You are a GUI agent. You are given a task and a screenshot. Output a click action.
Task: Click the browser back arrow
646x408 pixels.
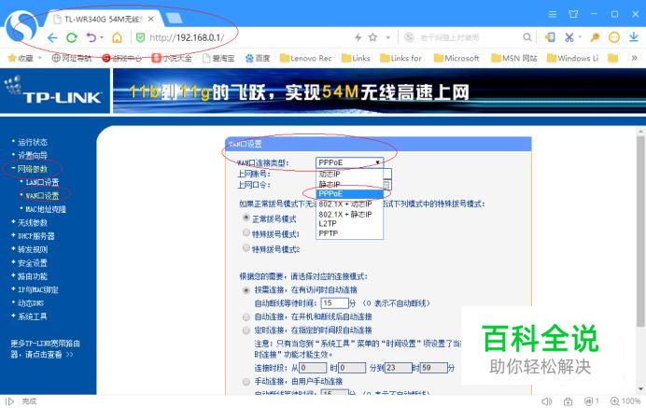[52, 38]
